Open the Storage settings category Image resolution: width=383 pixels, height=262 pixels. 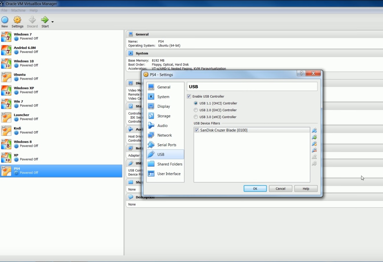tap(165, 116)
